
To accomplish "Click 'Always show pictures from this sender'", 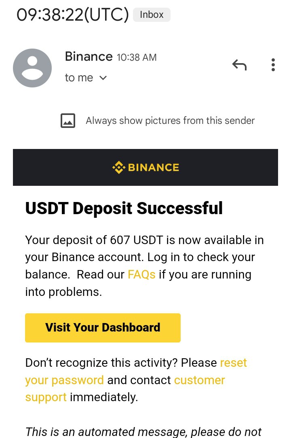I will click(x=170, y=121).
